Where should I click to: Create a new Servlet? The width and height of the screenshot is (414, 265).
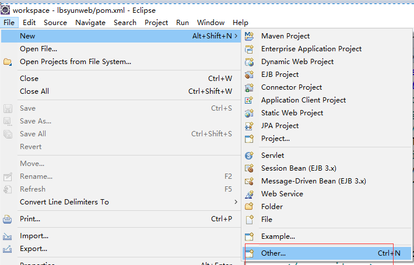pos(327,156)
